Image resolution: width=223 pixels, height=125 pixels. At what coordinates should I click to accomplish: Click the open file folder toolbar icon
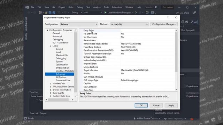(46, 12)
